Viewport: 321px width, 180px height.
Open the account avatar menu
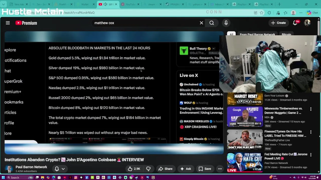pos(307,23)
